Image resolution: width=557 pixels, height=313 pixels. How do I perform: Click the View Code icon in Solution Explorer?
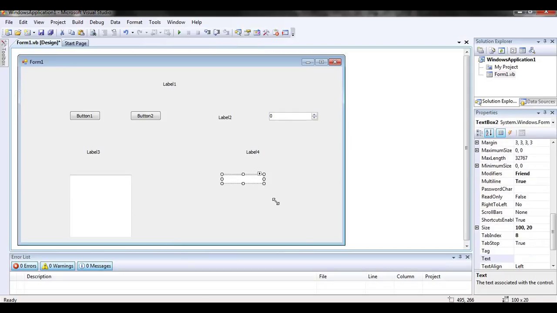(513, 50)
